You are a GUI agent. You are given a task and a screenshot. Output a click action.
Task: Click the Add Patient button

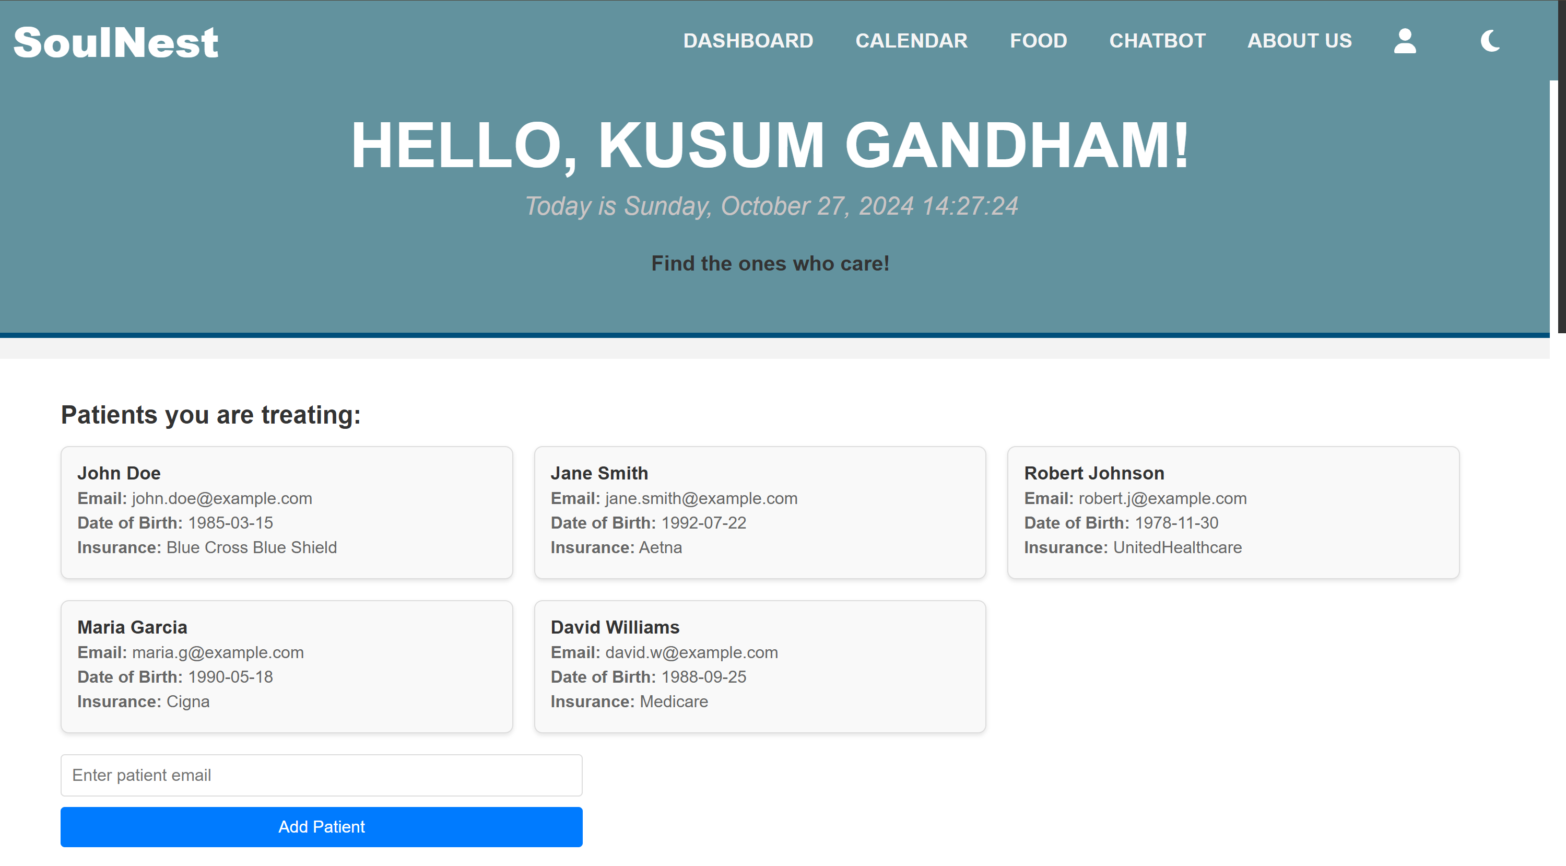pyautogui.click(x=321, y=826)
